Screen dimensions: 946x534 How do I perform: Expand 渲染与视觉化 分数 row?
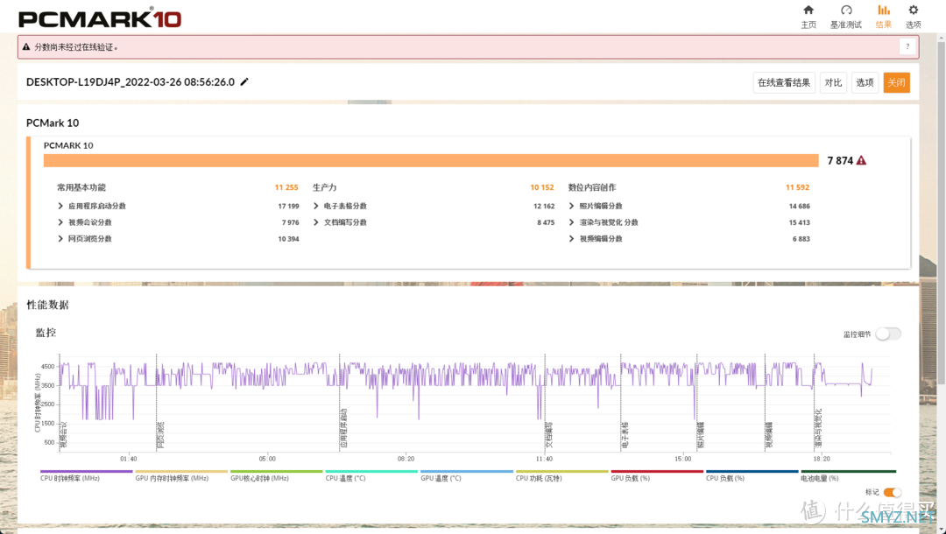click(572, 222)
